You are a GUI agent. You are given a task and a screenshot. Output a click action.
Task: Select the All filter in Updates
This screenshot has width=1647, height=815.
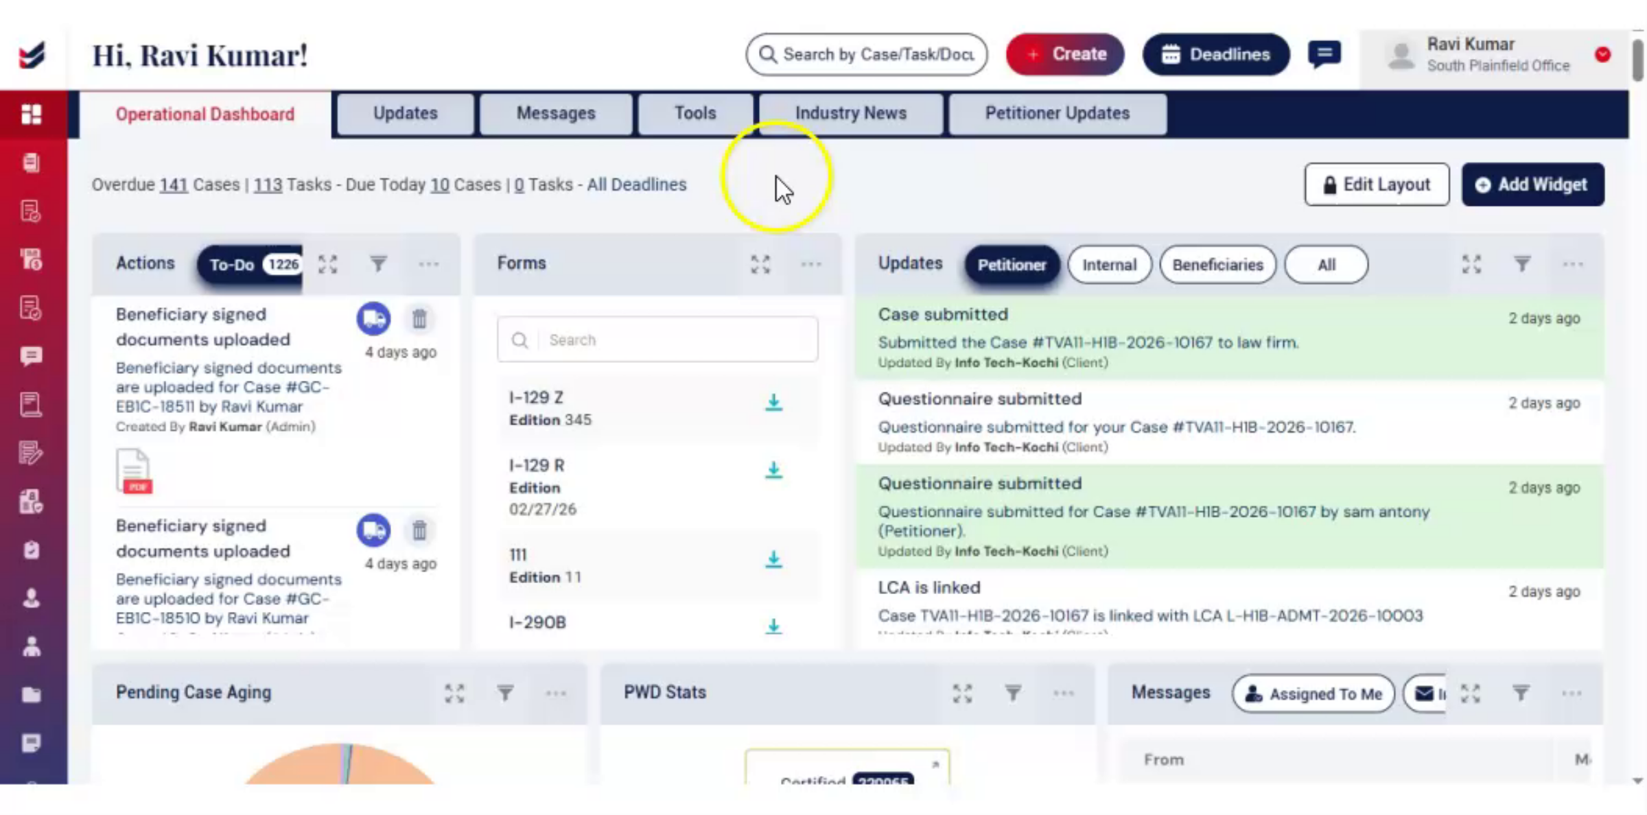[1326, 265]
